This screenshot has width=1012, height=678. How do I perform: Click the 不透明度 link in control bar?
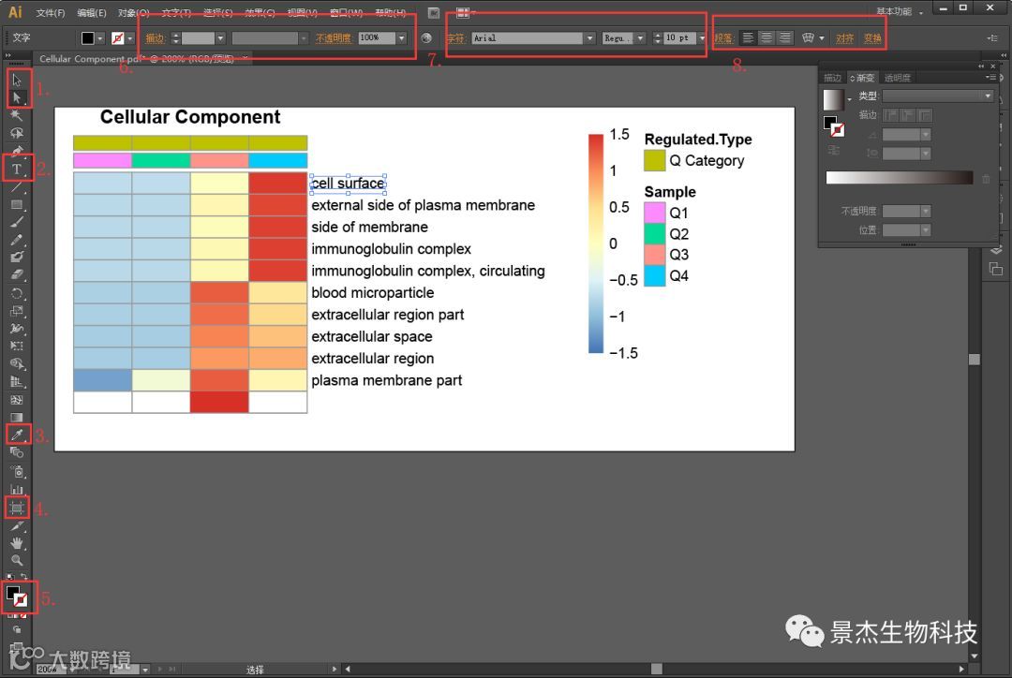click(x=333, y=38)
